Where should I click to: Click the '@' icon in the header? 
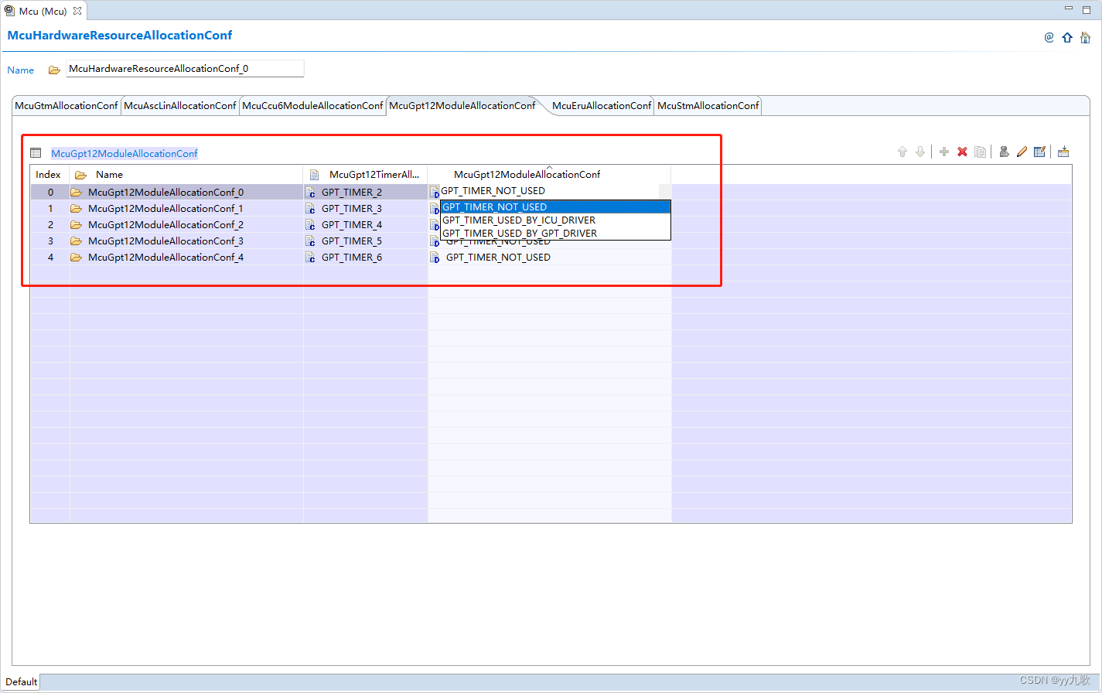(x=1049, y=37)
